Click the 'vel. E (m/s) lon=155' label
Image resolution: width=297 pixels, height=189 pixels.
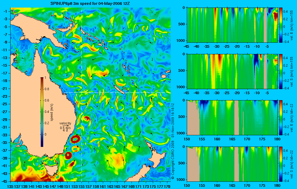point(292,25)
